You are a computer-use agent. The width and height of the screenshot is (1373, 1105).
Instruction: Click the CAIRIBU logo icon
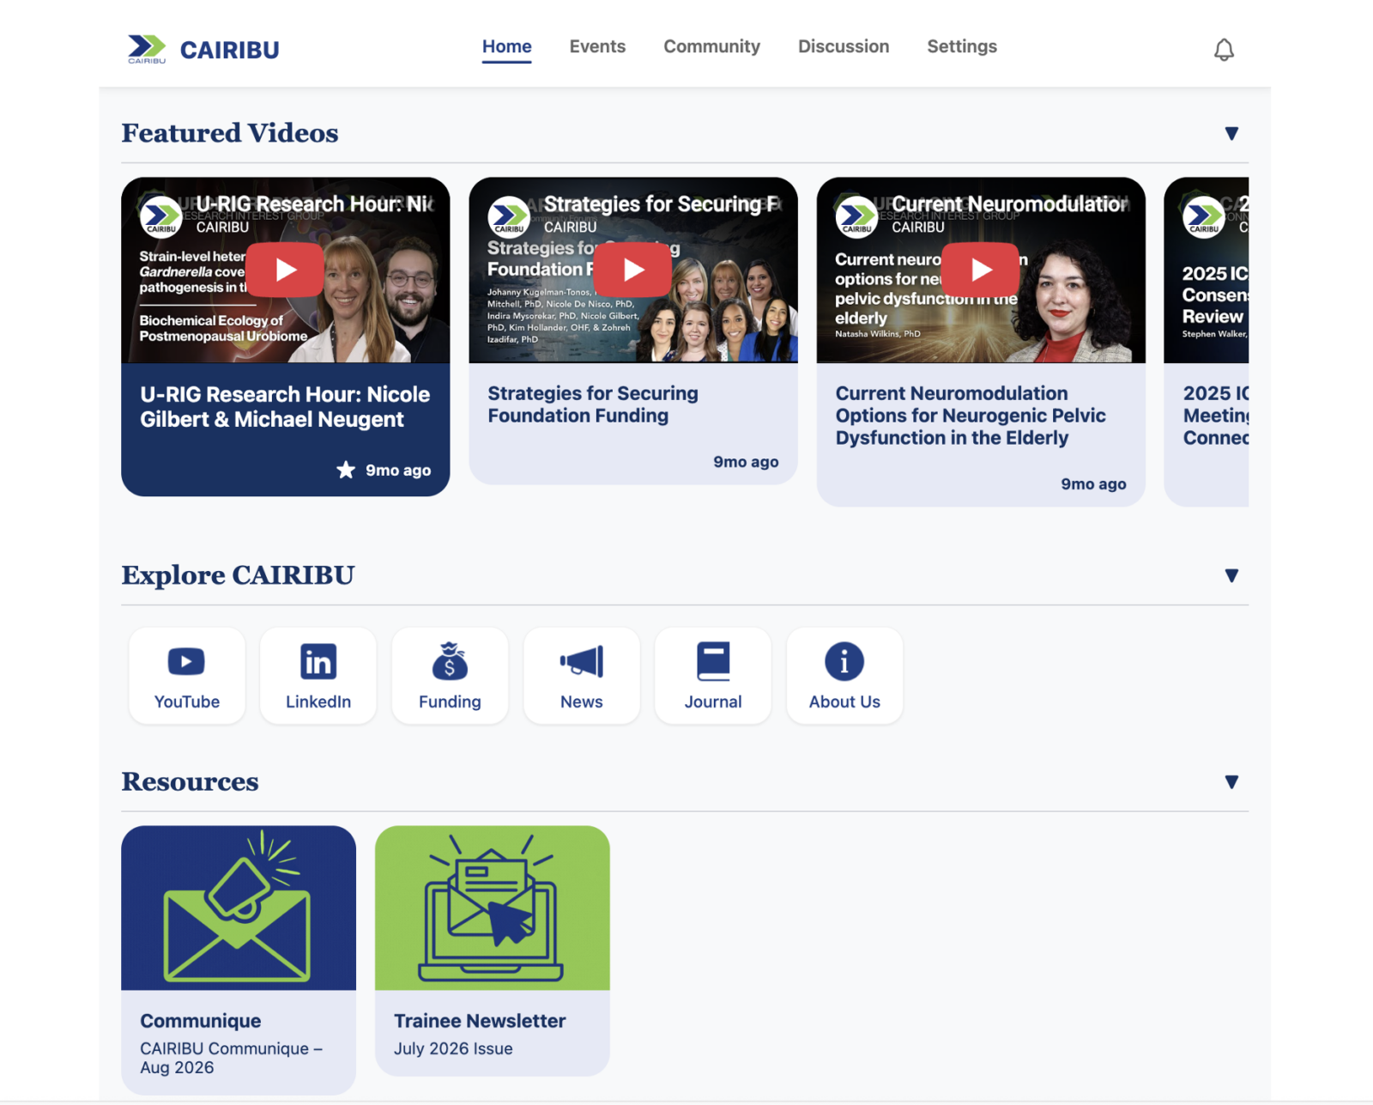(147, 49)
